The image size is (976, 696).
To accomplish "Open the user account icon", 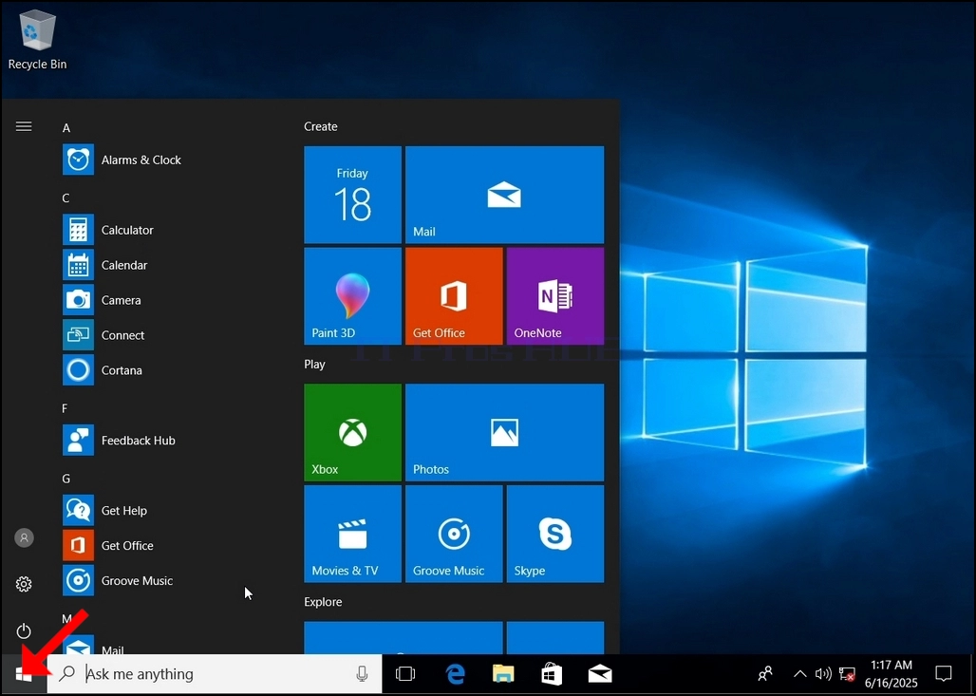I will point(24,537).
